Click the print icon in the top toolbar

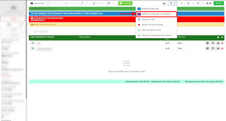click(164, 3)
